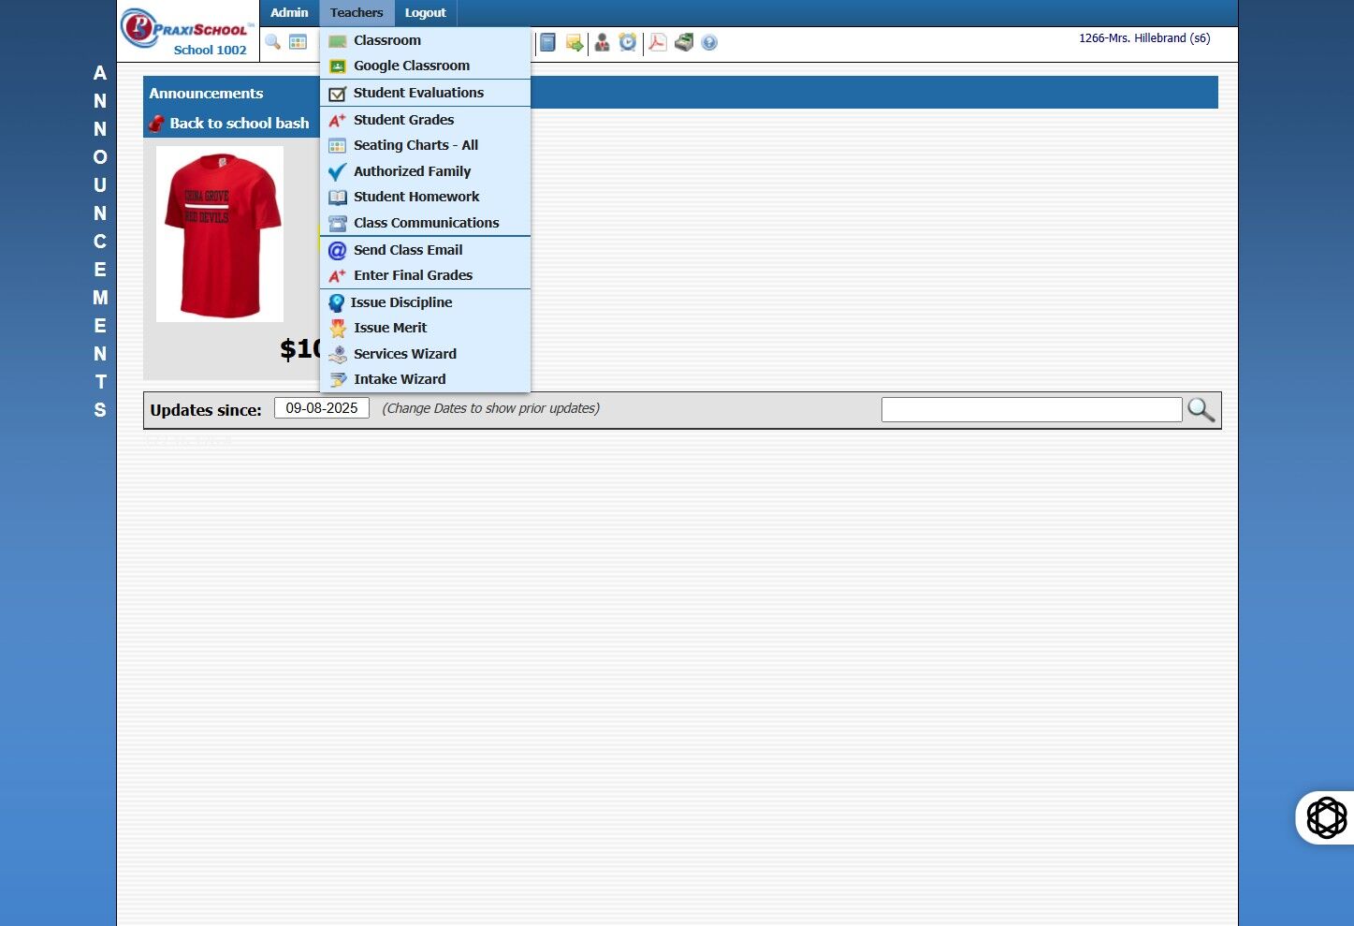Click the School 1002 label
The height and width of the screenshot is (926, 1354).
210,51
